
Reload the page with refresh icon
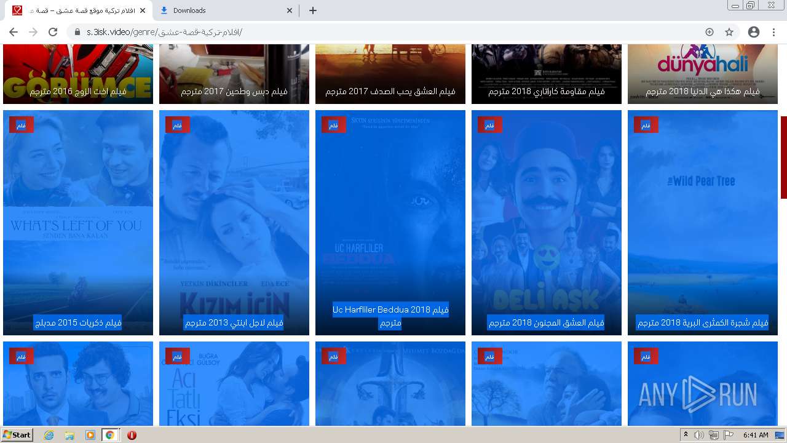coord(53,32)
